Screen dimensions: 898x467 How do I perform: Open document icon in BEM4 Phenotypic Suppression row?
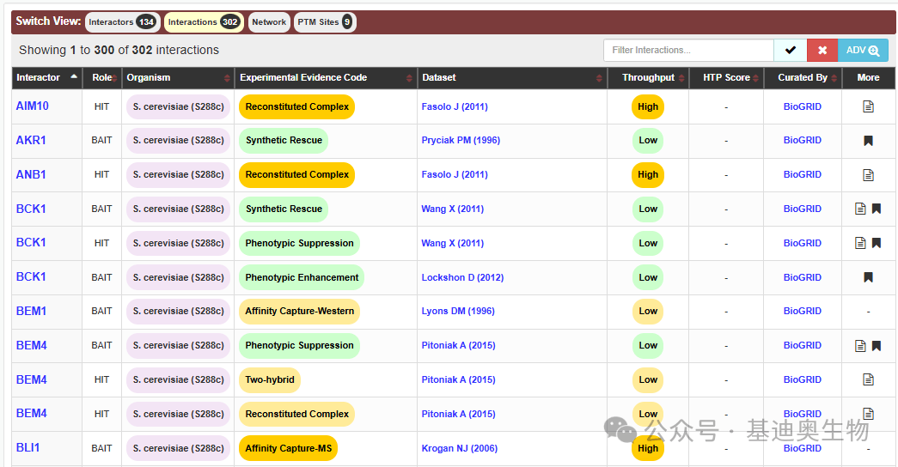(860, 346)
